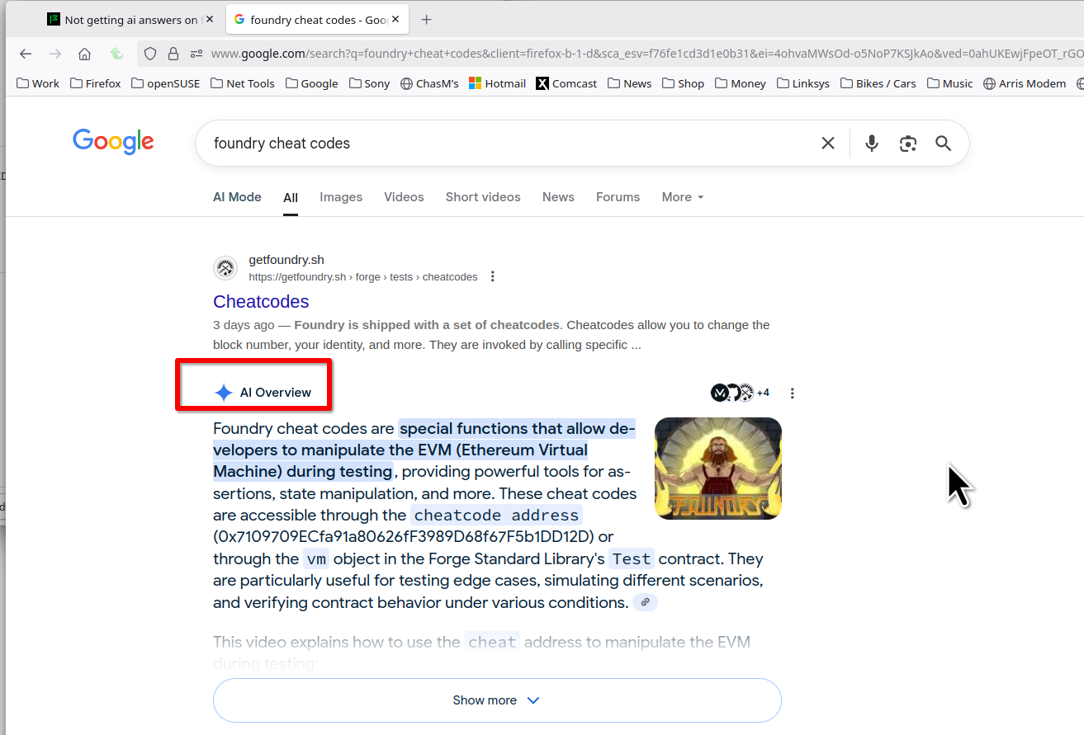Open the Net Tools bookmarks folder
The width and height of the screenshot is (1084, 735).
click(243, 83)
